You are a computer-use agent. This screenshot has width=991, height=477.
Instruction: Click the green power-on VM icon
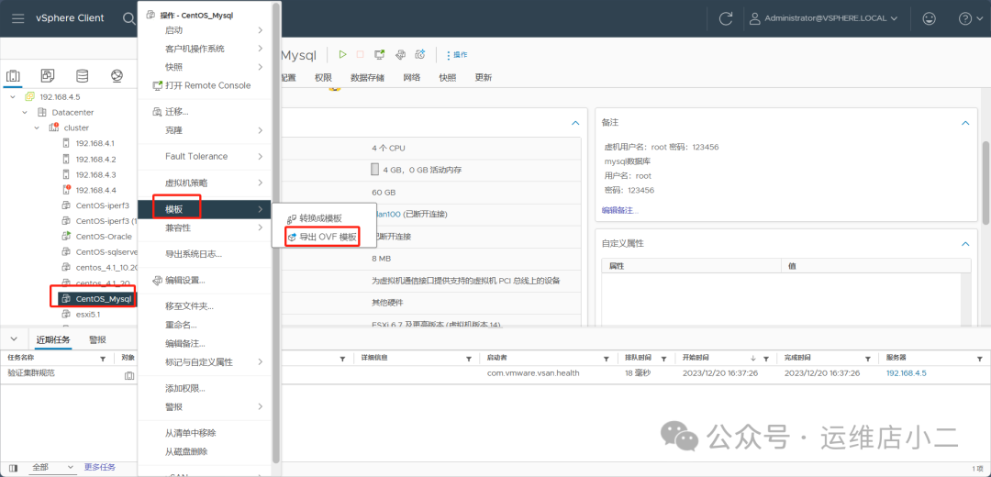coord(342,55)
